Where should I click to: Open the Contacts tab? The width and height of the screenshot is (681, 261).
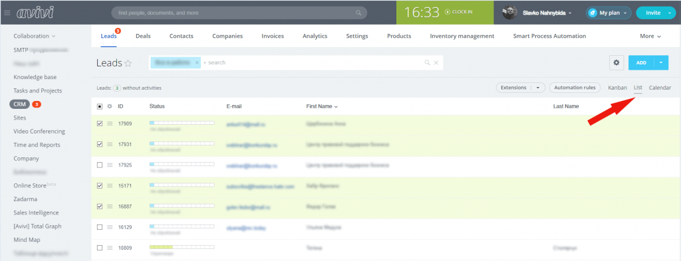pos(181,37)
